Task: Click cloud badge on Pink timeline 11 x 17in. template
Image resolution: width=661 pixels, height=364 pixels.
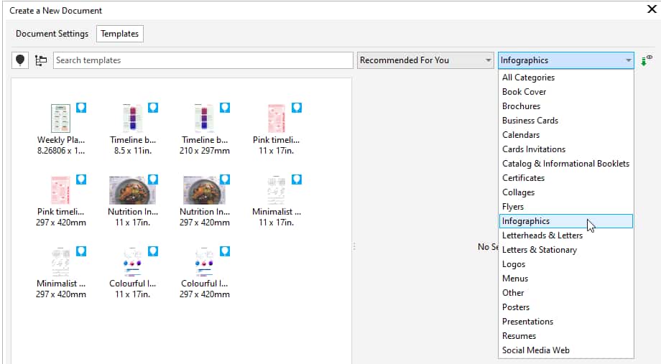Action: tap(297, 108)
